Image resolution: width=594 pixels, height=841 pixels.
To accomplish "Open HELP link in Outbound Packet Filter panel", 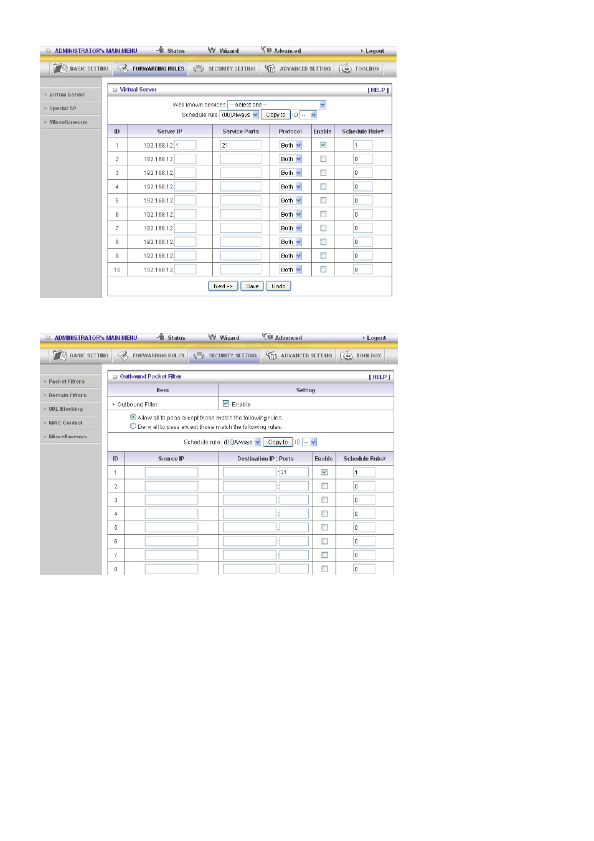I will click(380, 377).
